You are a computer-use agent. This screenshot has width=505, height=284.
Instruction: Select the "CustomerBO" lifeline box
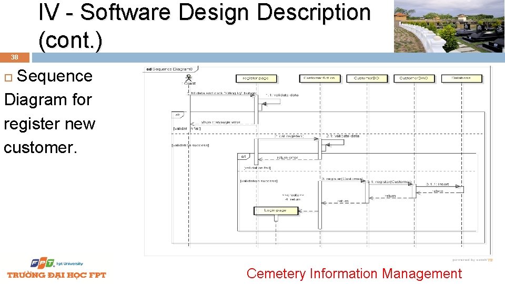pyautogui.click(x=367, y=78)
